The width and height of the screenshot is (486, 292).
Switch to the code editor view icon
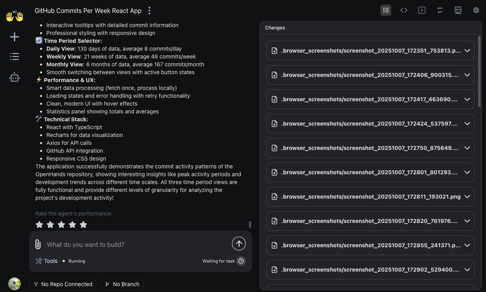tap(404, 10)
